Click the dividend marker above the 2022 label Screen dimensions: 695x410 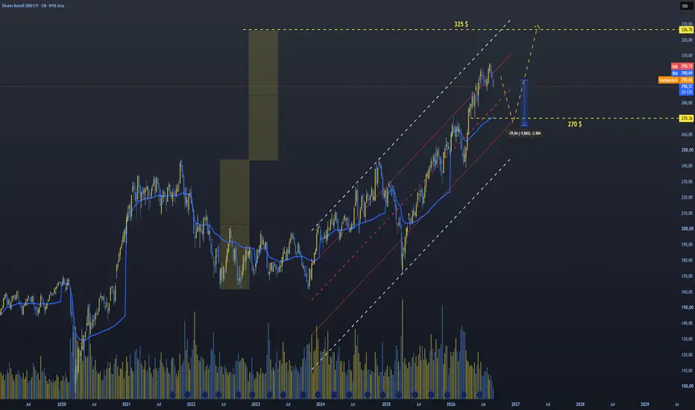187,394
